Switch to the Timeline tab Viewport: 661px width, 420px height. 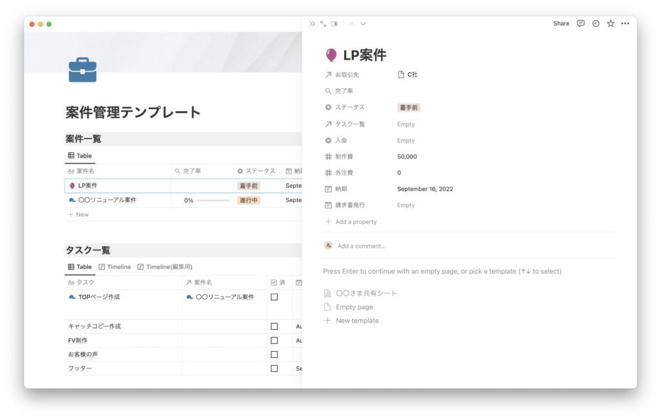[x=115, y=267]
